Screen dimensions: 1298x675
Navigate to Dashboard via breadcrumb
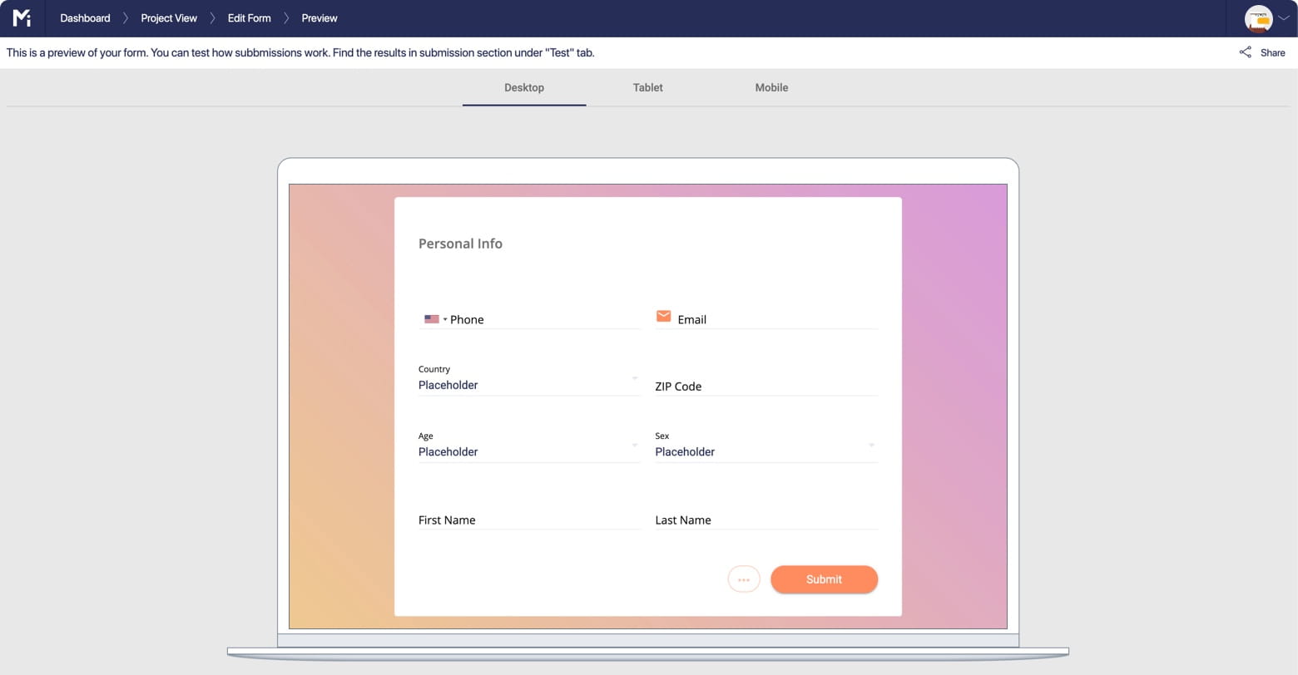[84, 17]
